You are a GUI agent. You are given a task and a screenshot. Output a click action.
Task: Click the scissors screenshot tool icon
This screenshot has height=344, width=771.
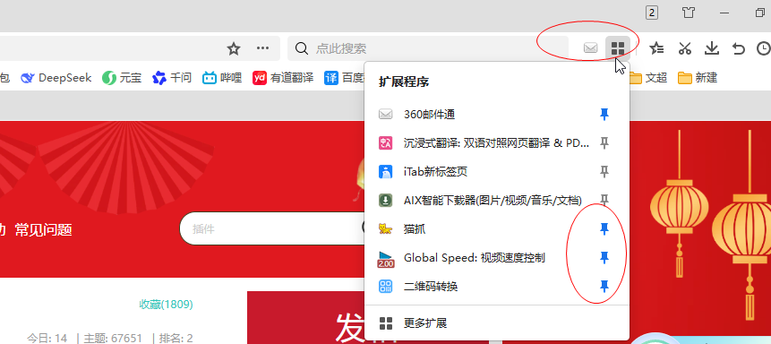(684, 48)
